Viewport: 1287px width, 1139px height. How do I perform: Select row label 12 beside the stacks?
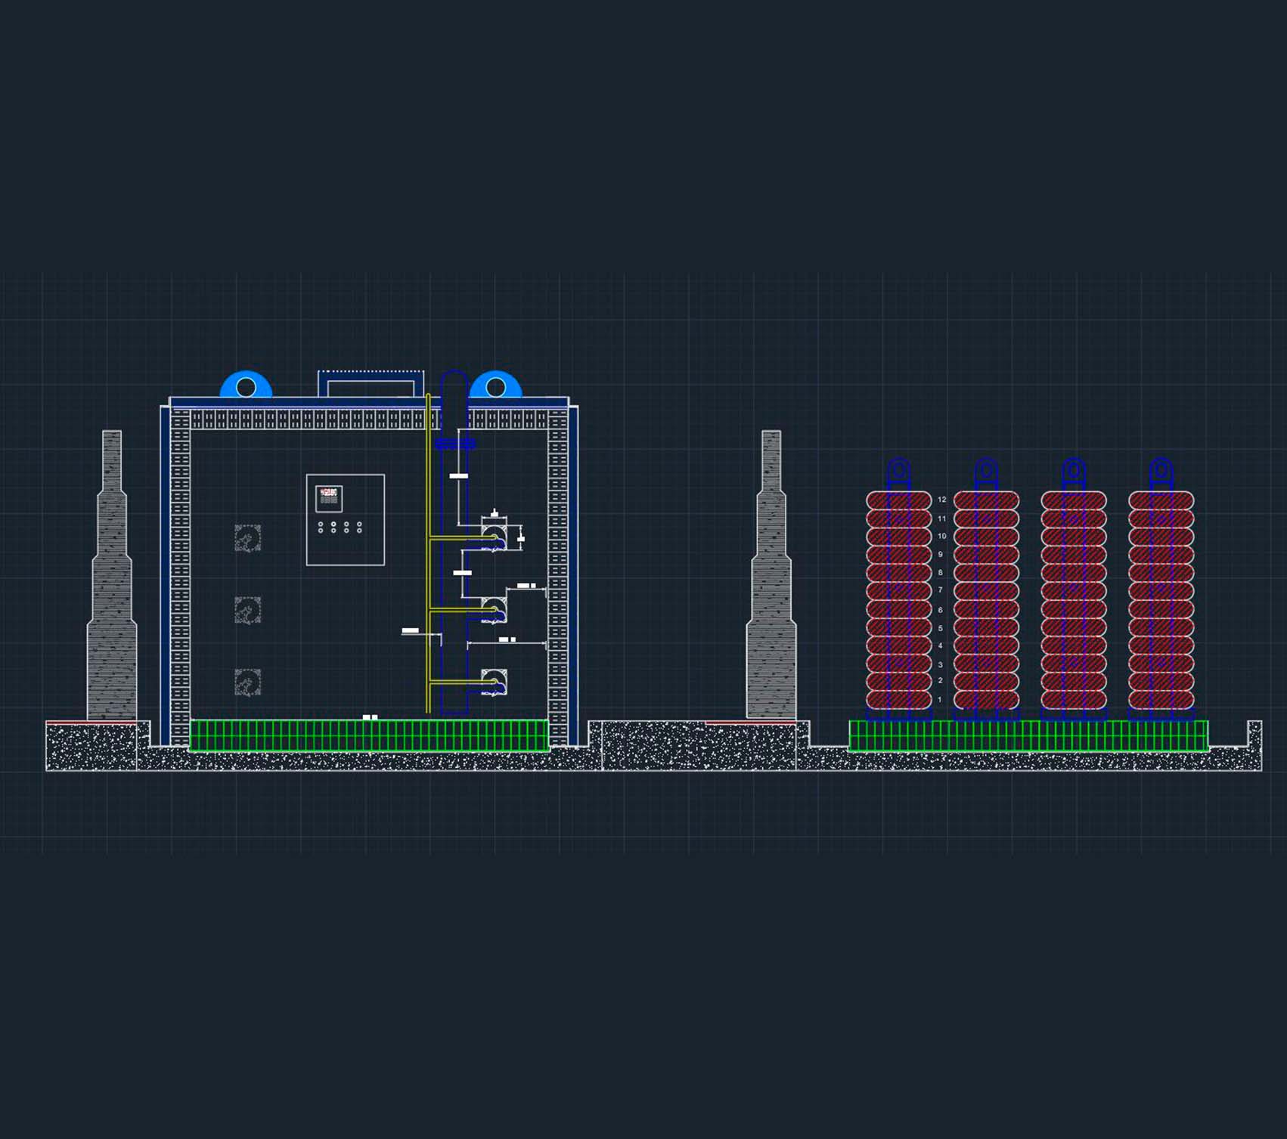click(941, 500)
